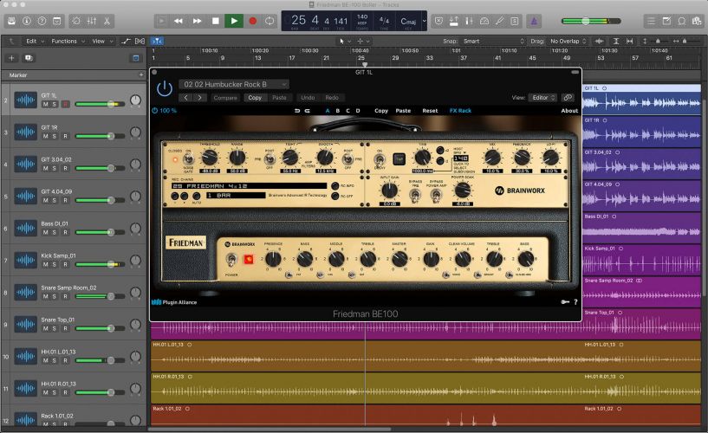The image size is (708, 433).
Task: Add a new track with plus button
Action: pos(12,58)
